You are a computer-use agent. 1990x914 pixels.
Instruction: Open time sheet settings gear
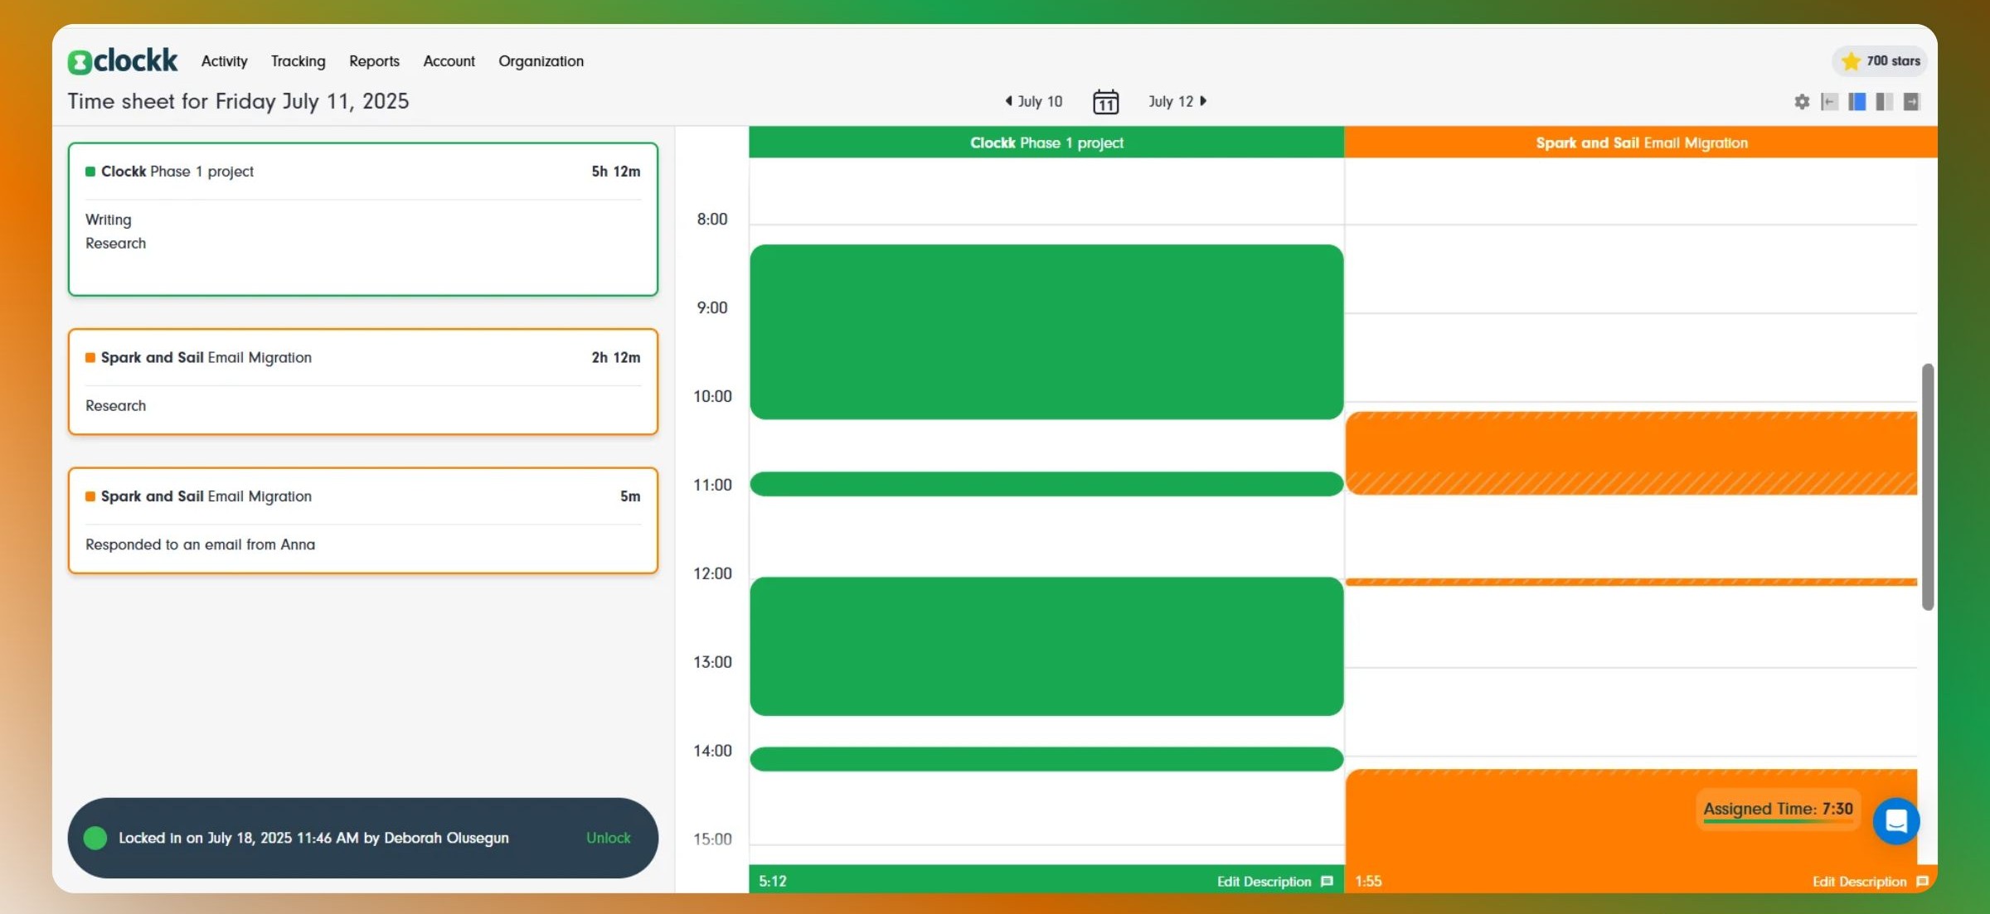[x=1802, y=101]
